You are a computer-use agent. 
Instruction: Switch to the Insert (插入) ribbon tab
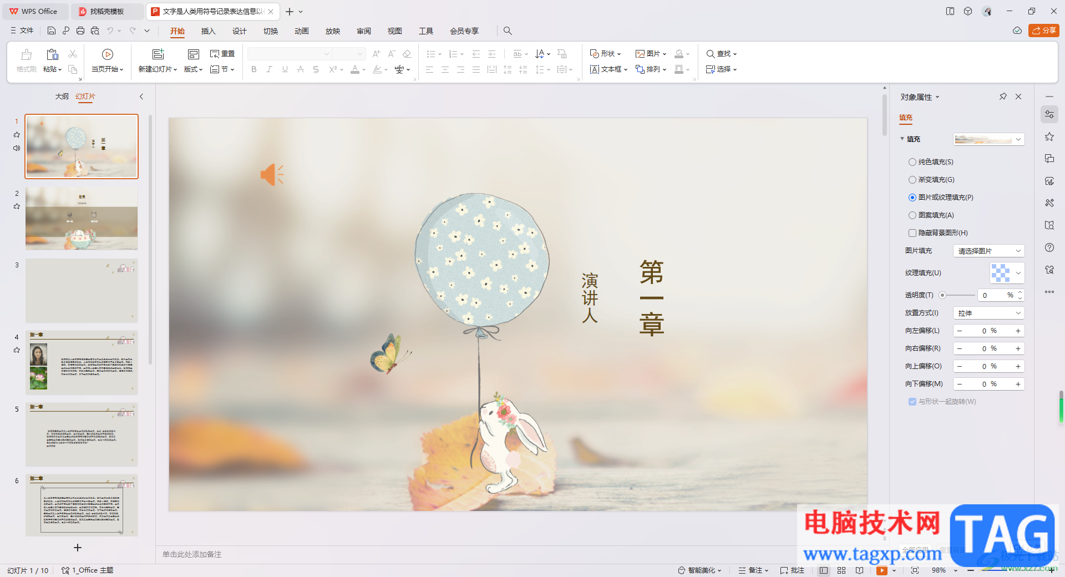click(208, 31)
